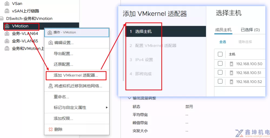Screen dimensions: 270x138
Task: Choose 还原配置... from context menu
Action: pyautogui.click(x=77, y=65)
